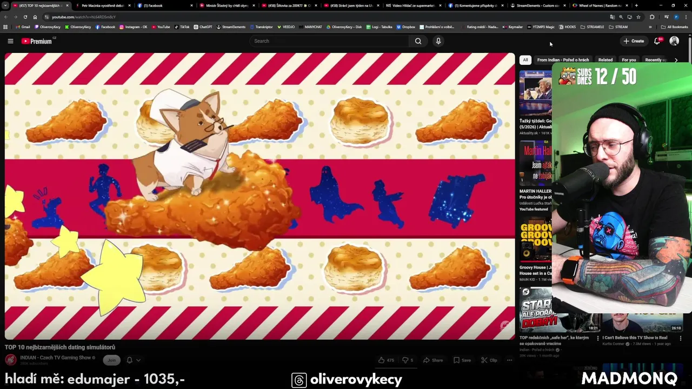Screen dimensions: 692x389
Task: Click the video player with the corgi
Action: click(x=259, y=196)
